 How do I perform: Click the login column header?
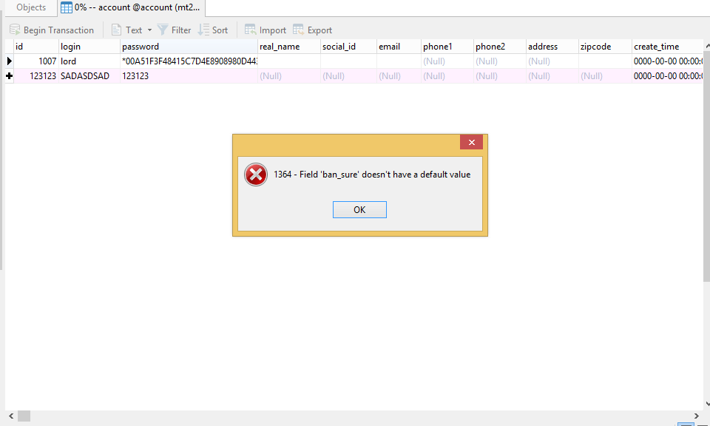(89, 47)
